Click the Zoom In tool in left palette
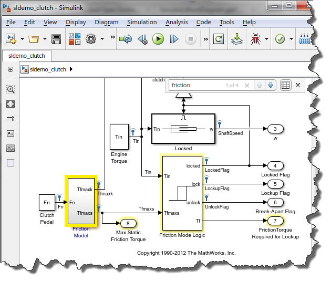This screenshot has height=282, width=331. (x=11, y=89)
